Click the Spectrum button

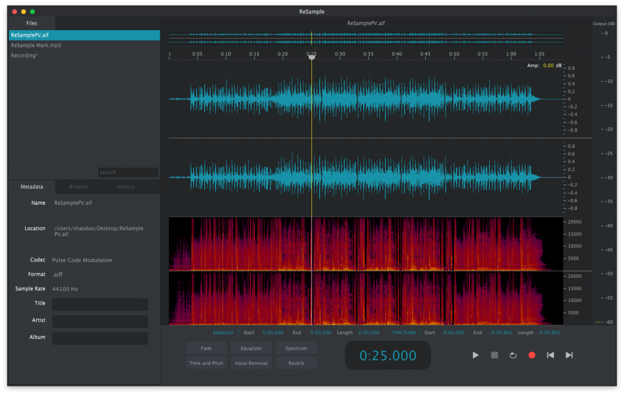[296, 348]
